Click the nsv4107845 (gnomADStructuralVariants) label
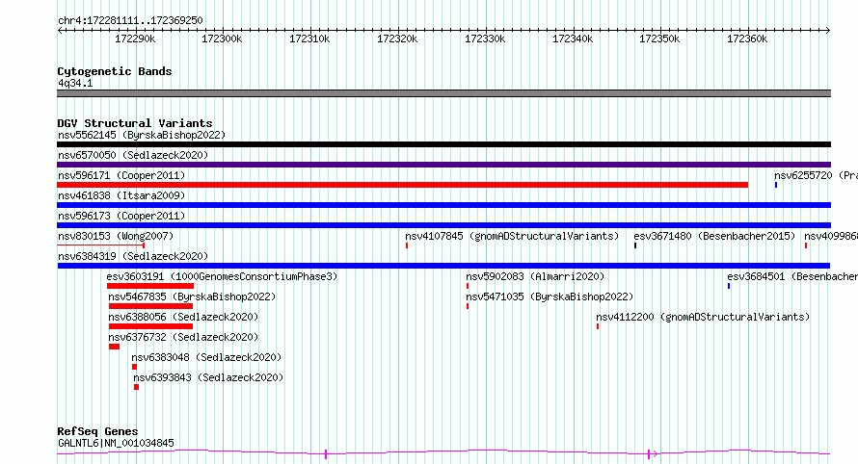 coord(512,236)
